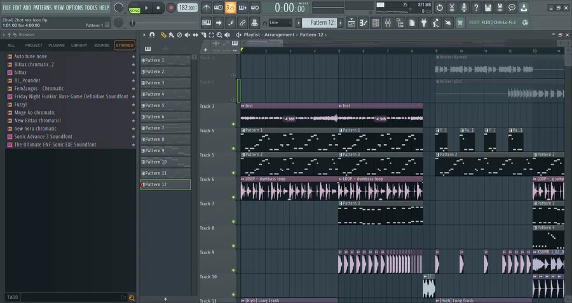Click the one-click audio recording microphone
572x303 pixels.
coord(464,8)
